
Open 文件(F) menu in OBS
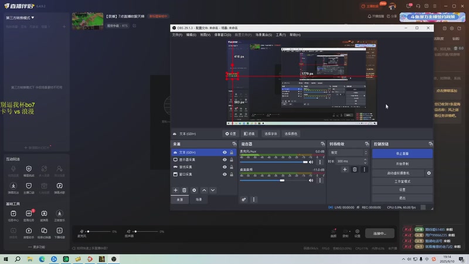177,35
